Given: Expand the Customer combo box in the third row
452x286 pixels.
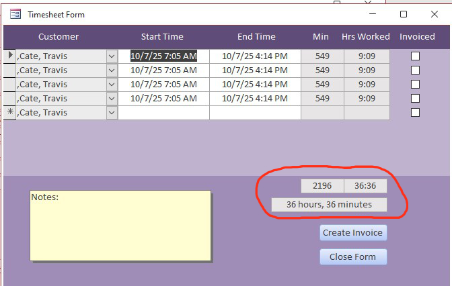Looking at the screenshot, I should point(112,85).
